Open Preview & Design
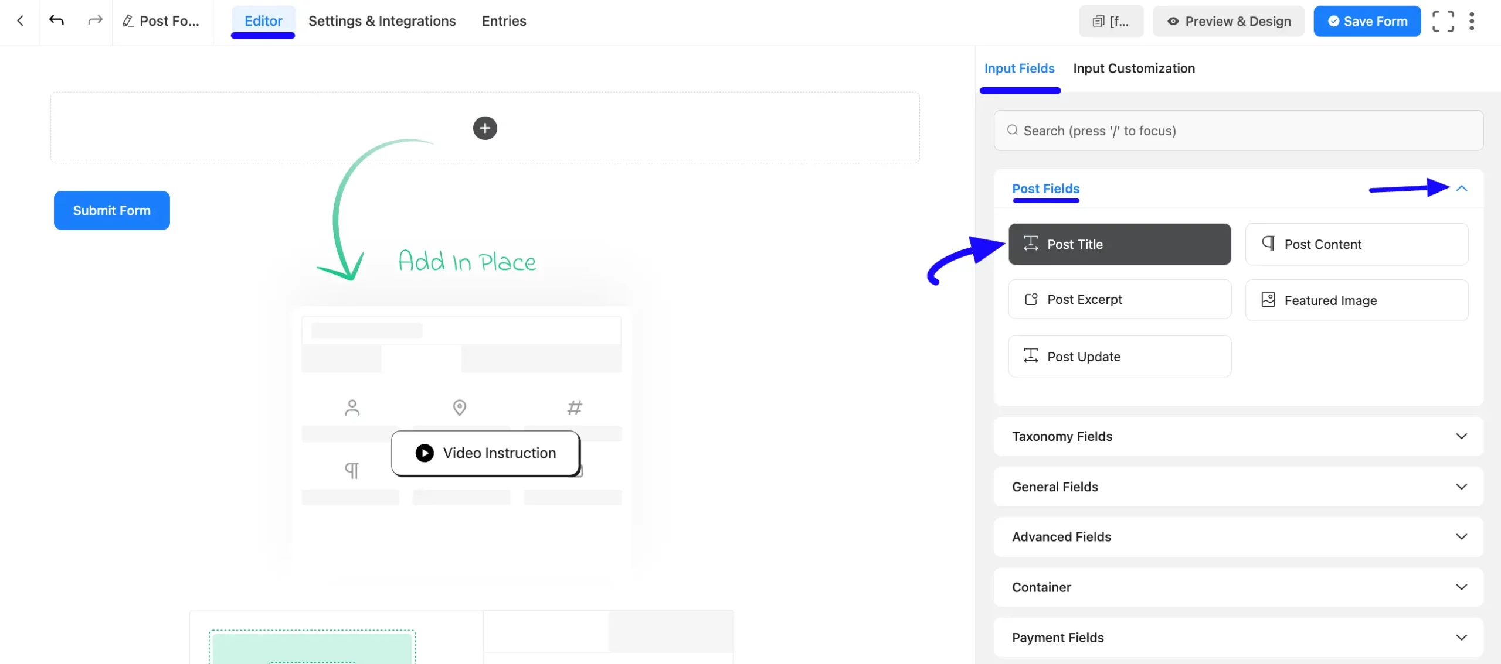The image size is (1501, 664). (x=1228, y=21)
